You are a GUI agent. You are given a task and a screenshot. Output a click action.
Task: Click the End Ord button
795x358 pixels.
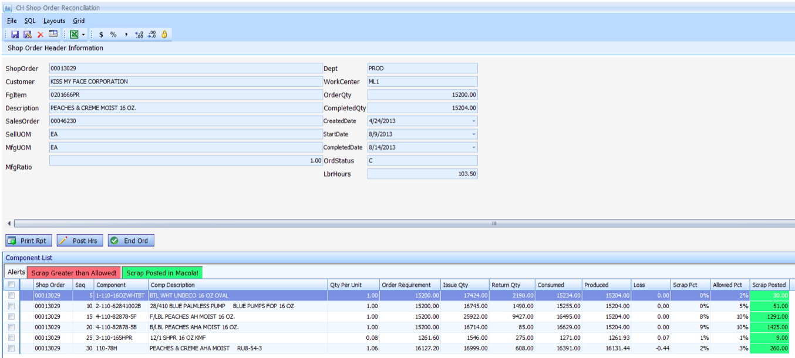click(x=130, y=241)
